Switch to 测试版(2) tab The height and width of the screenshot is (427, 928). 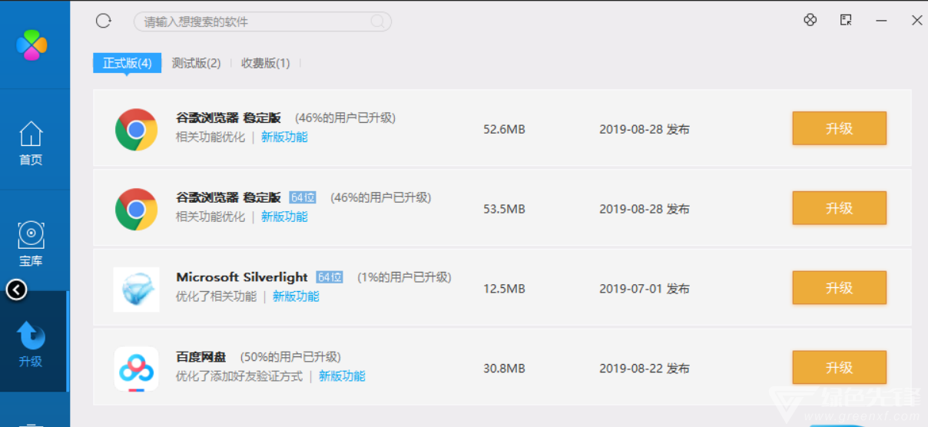click(196, 63)
